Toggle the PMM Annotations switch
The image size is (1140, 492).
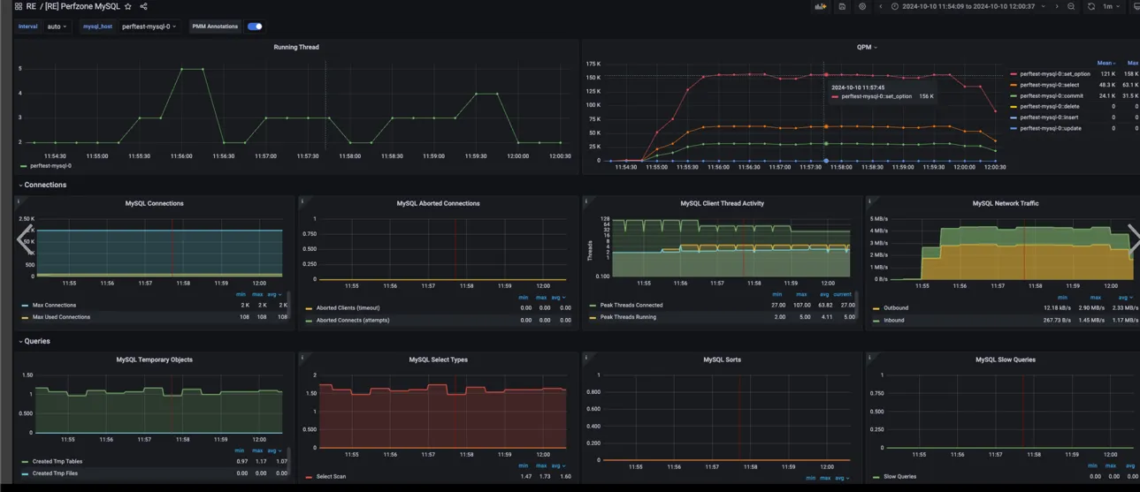click(x=255, y=26)
